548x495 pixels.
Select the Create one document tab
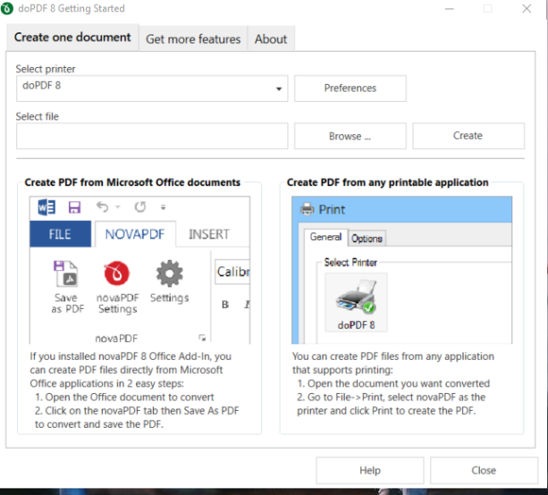point(72,38)
